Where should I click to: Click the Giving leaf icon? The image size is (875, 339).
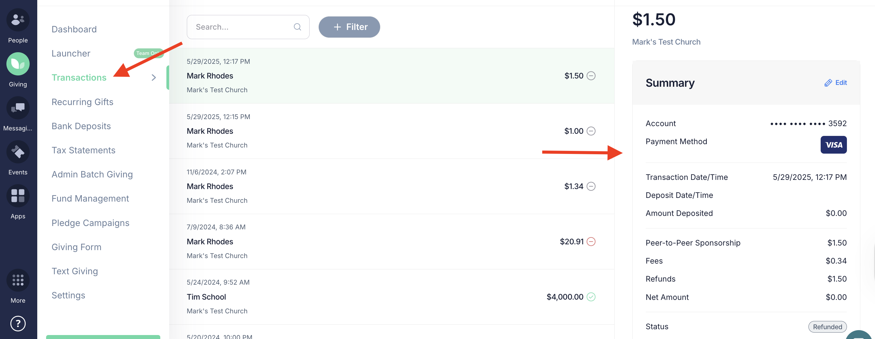[x=18, y=64]
